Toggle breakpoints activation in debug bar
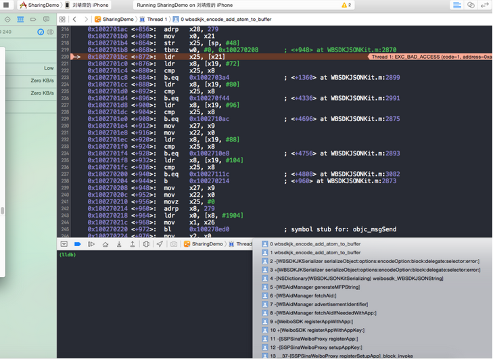Viewport: 493px width, 359px height. pyautogui.click(x=78, y=244)
